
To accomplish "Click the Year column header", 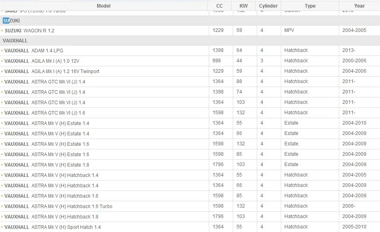I will [x=360, y=6].
